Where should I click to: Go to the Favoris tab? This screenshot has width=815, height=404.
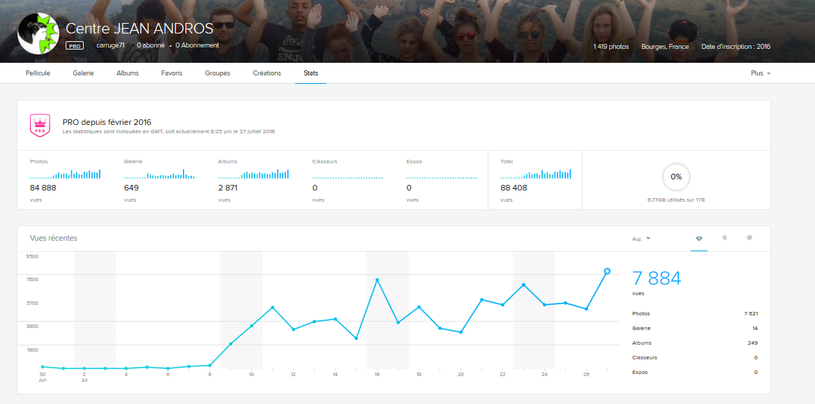tap(172, 73)
